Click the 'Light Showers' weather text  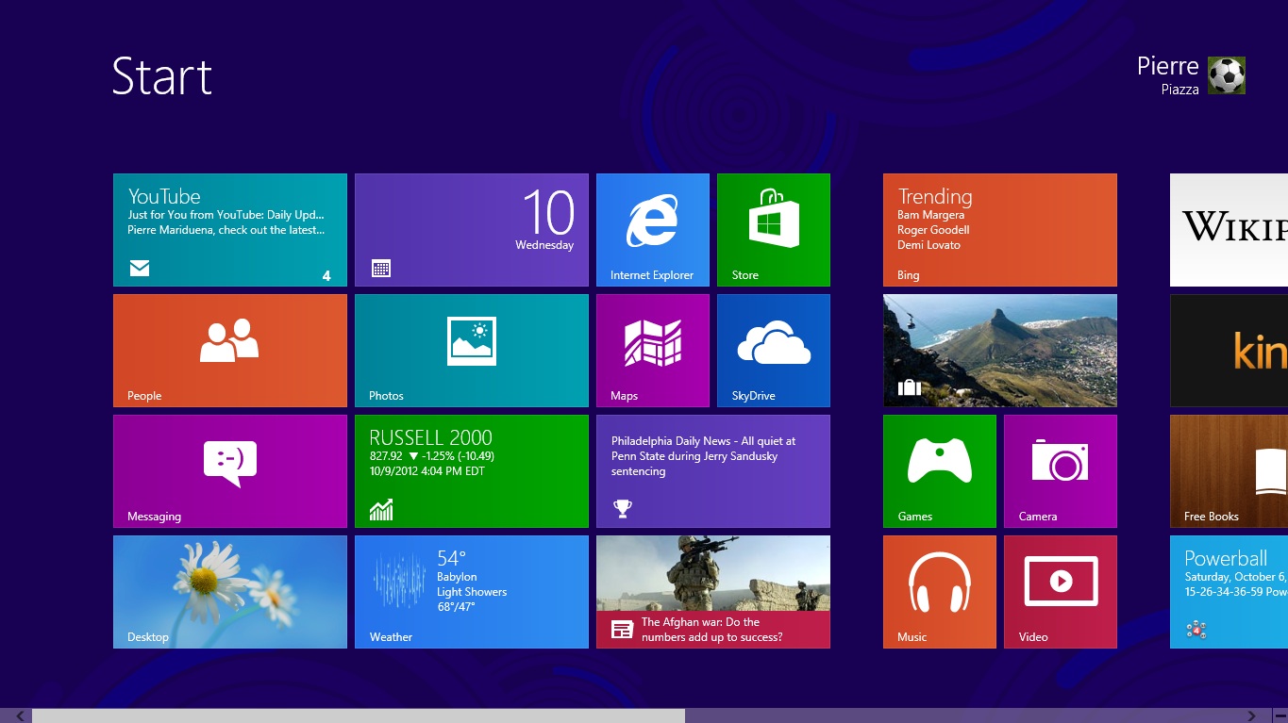(x=472, y=592)
